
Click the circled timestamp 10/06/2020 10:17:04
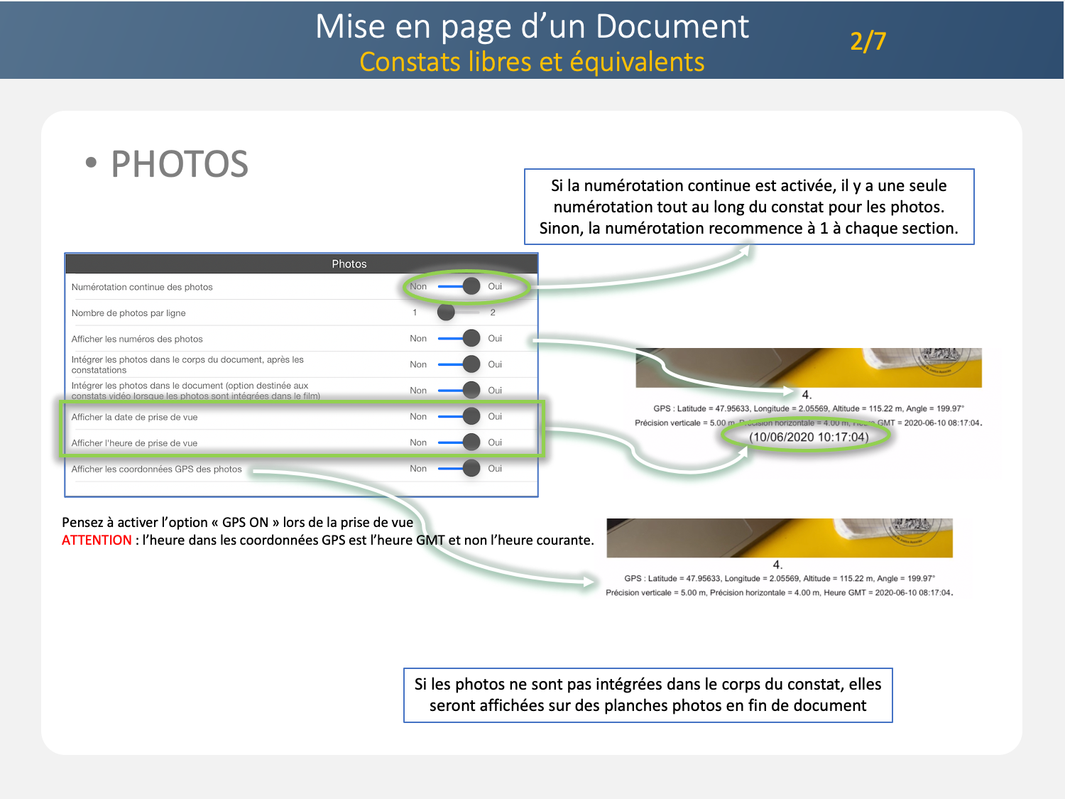(809, 437)
